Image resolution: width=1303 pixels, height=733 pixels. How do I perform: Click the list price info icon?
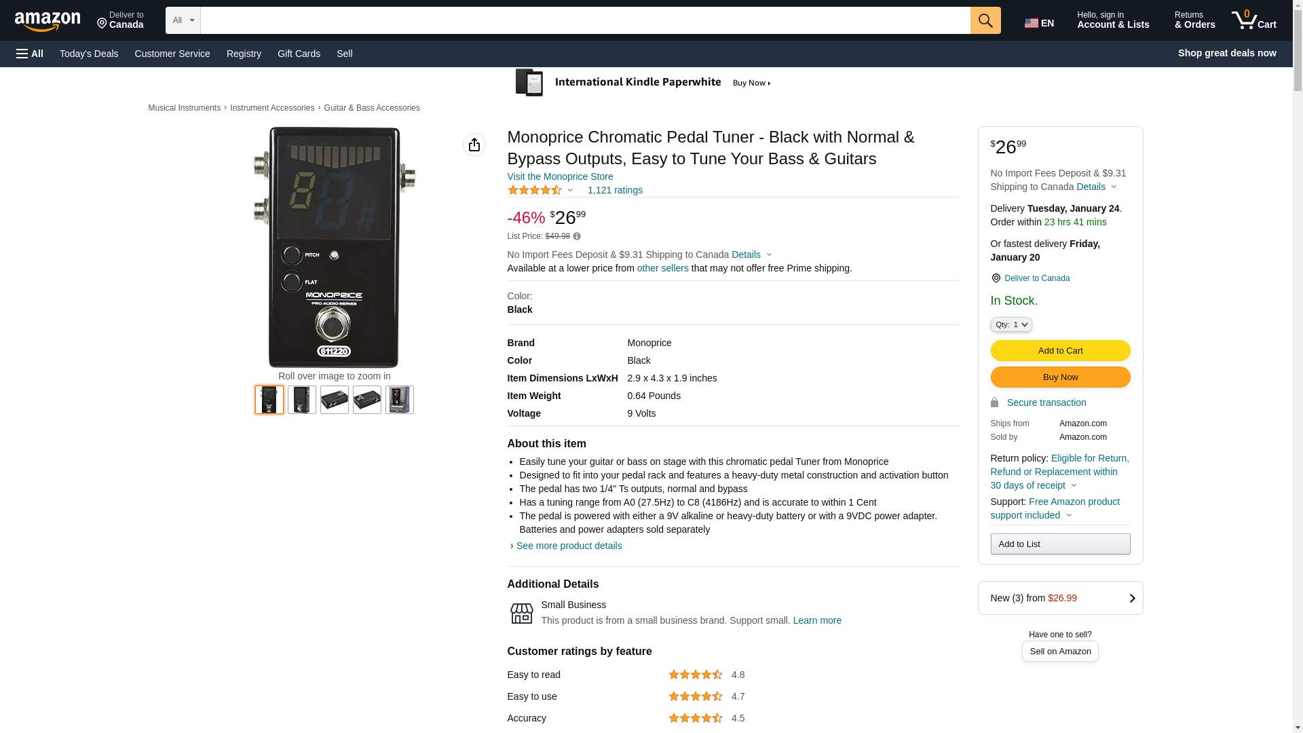[577, 237]
